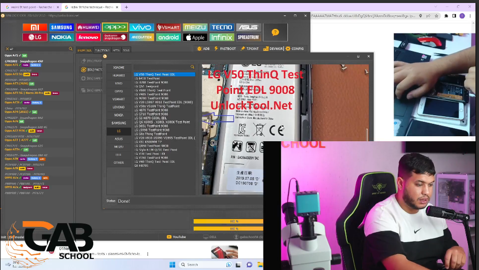Viewport: 479px width, 270px height.
Task: Select the ASUS brand logo
Action: (x=248, y=27)
